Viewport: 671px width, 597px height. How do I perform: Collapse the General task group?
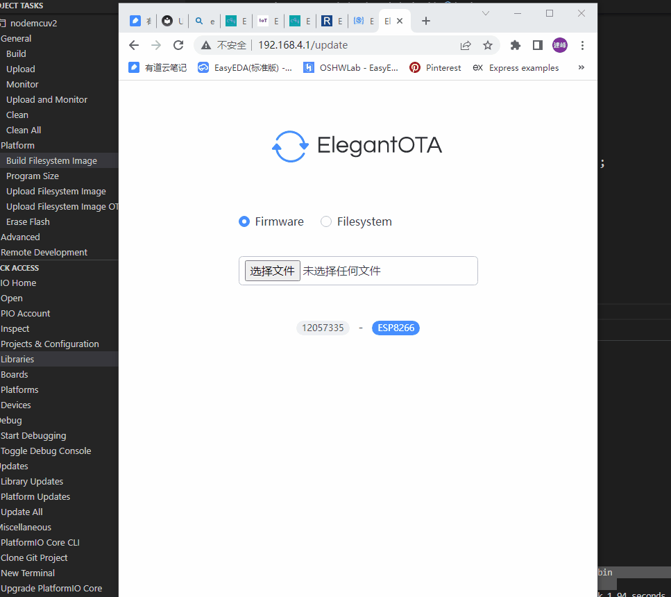(16, 39)
